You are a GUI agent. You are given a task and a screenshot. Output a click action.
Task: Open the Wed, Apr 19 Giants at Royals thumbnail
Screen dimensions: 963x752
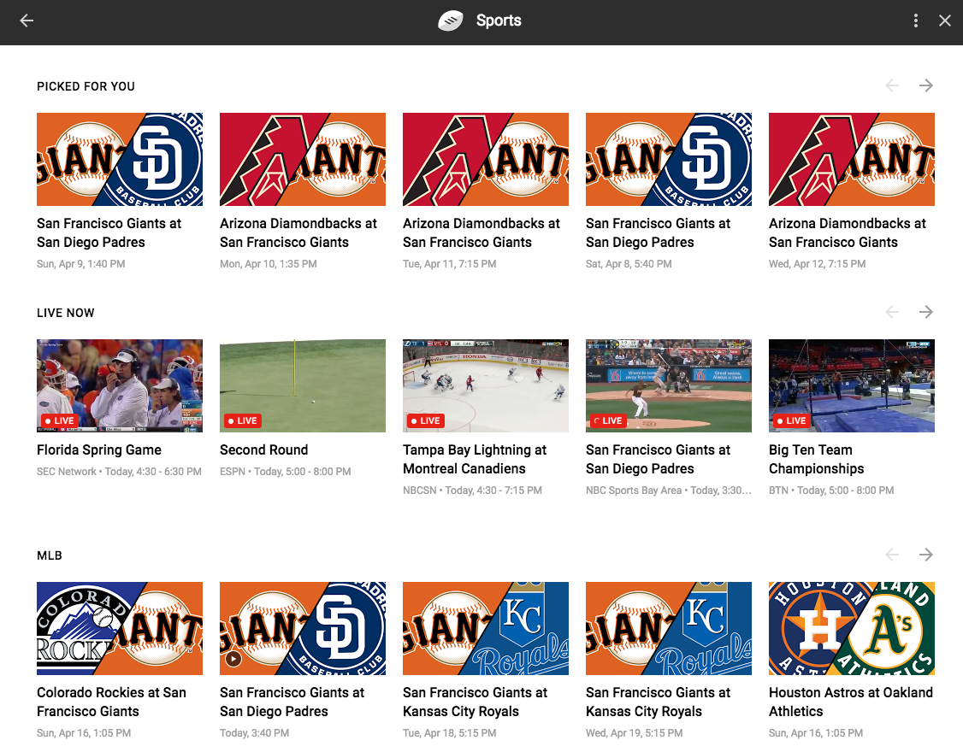pos(669,629)
